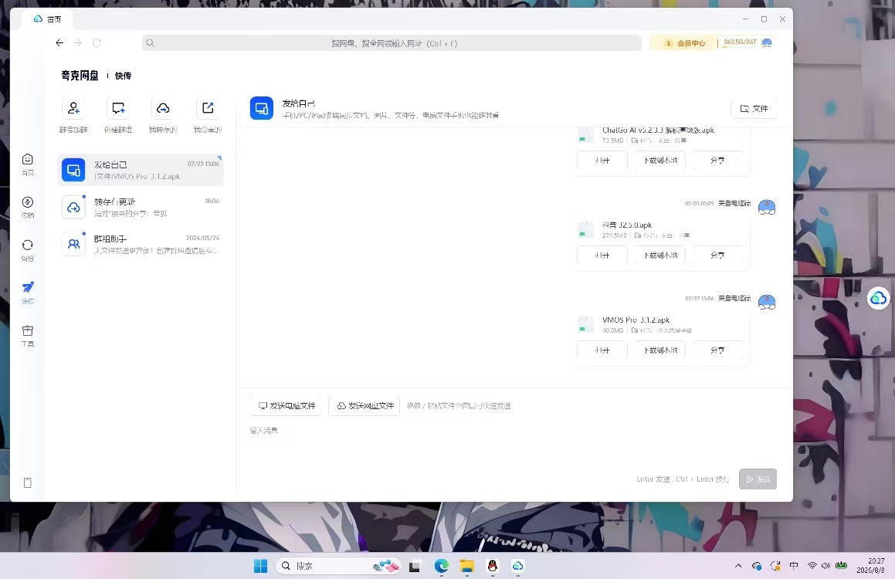Click the VMOS Pro 3.1.2.apk file name
The width and height of the screenshot is (895, 579).
[x=636, y=320]
